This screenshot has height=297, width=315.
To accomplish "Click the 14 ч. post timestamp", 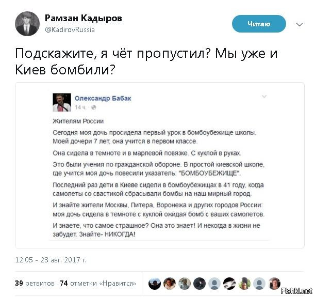I will click(x=80, y=107).
